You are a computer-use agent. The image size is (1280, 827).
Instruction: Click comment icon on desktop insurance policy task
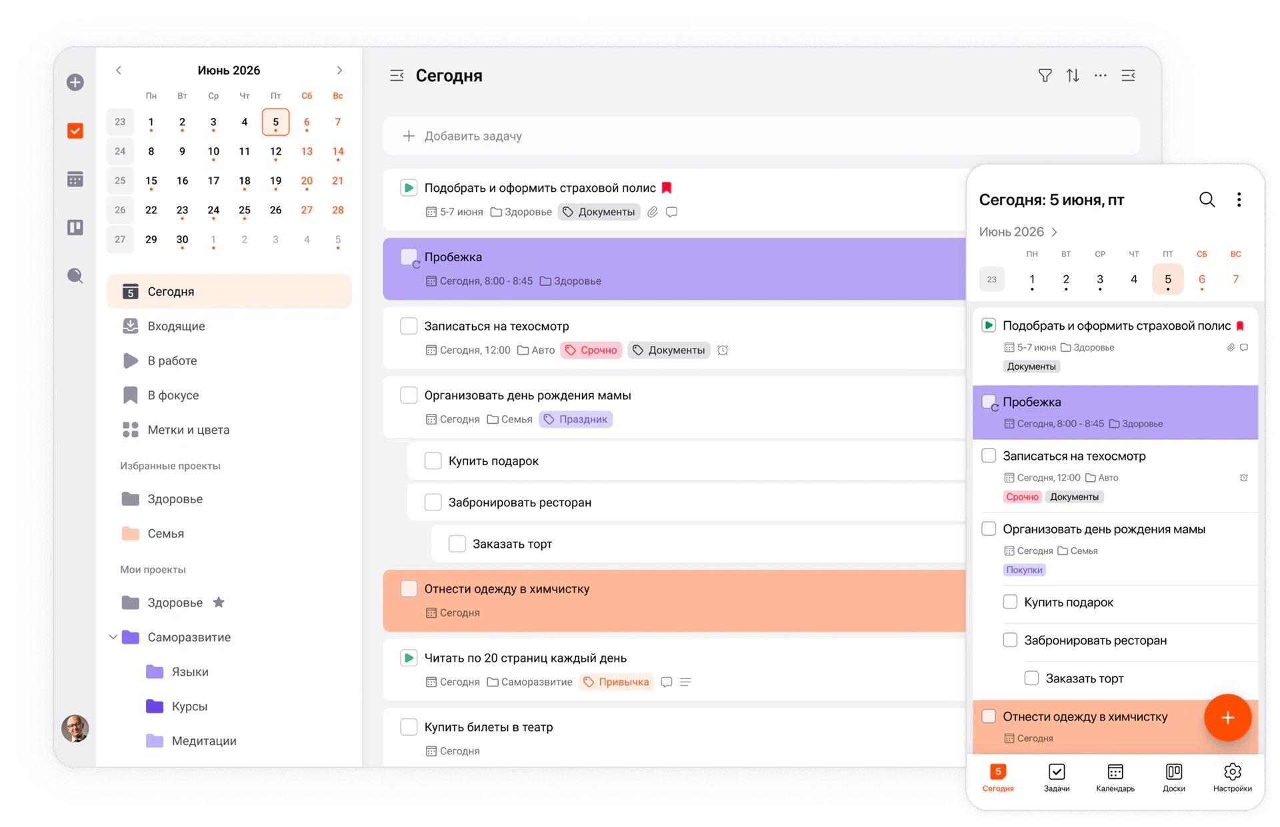coord(672,212)
